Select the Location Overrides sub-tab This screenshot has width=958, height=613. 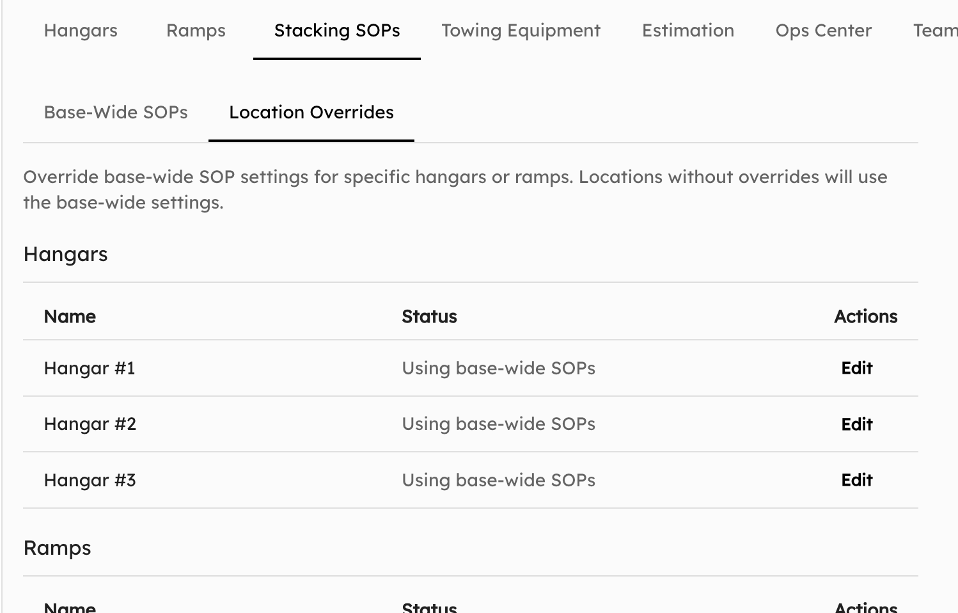tap(311, 112)
